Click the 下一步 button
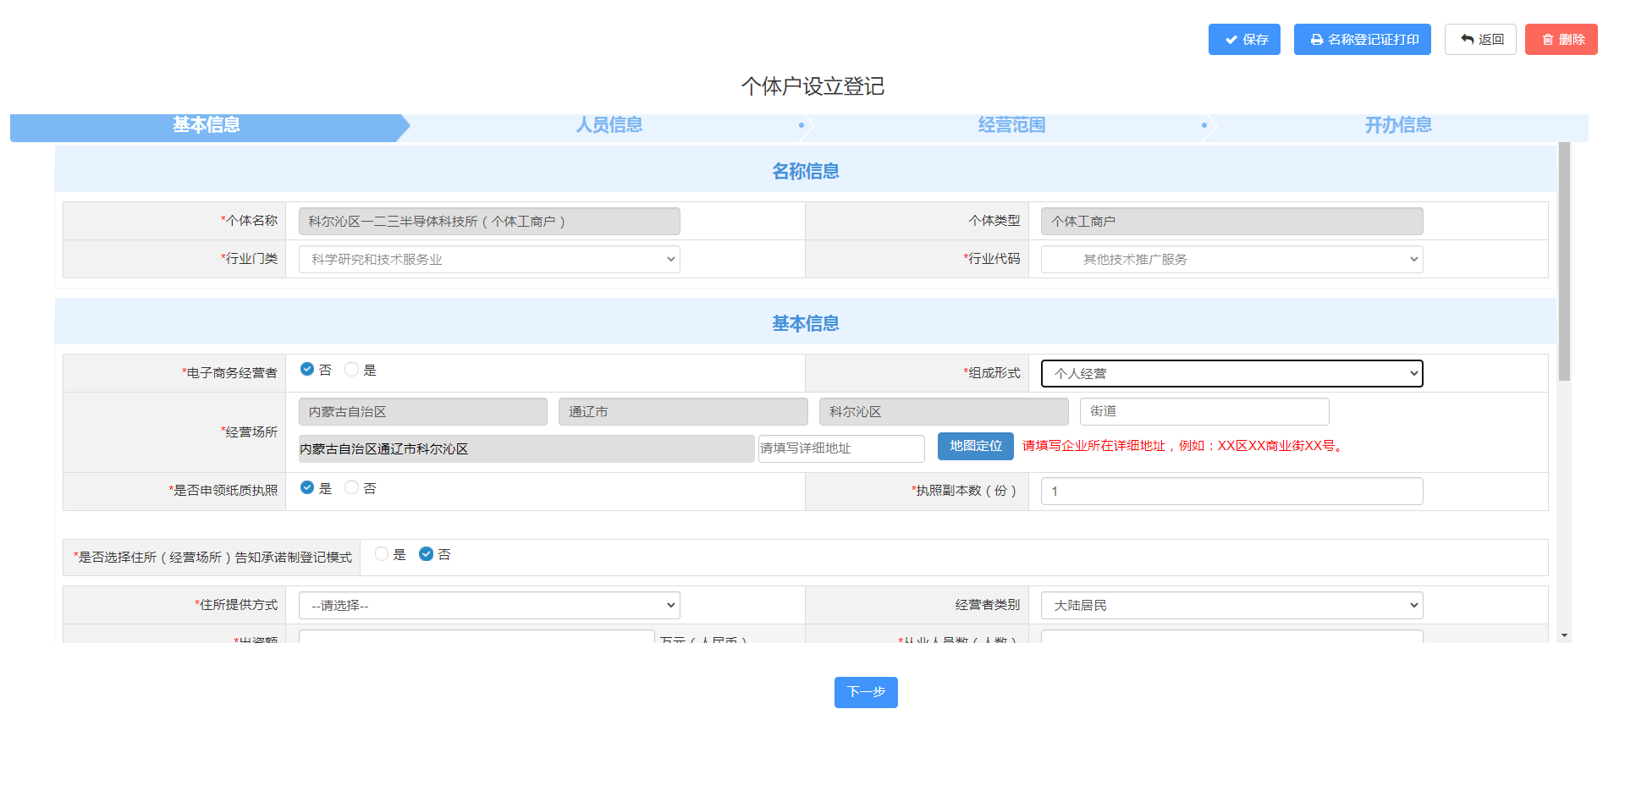The width and height of the screenshot is (1625, 786). click(x=865, y=692)
